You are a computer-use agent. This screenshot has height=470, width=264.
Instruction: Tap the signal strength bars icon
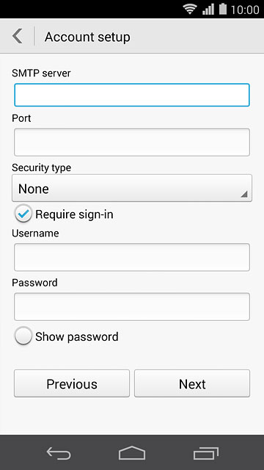(208, 10)
